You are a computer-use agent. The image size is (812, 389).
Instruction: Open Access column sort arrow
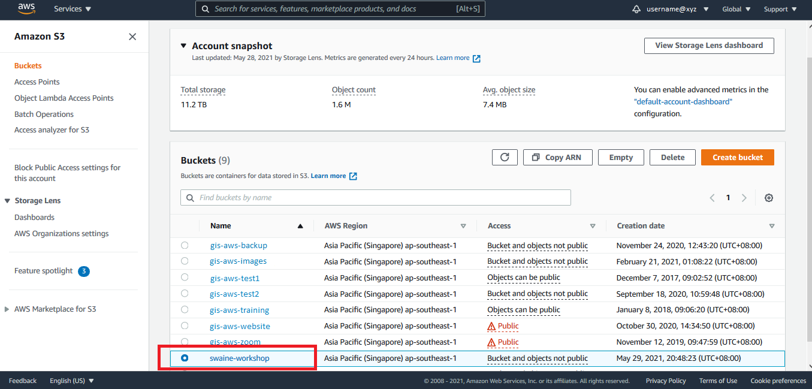click(593, 226)
